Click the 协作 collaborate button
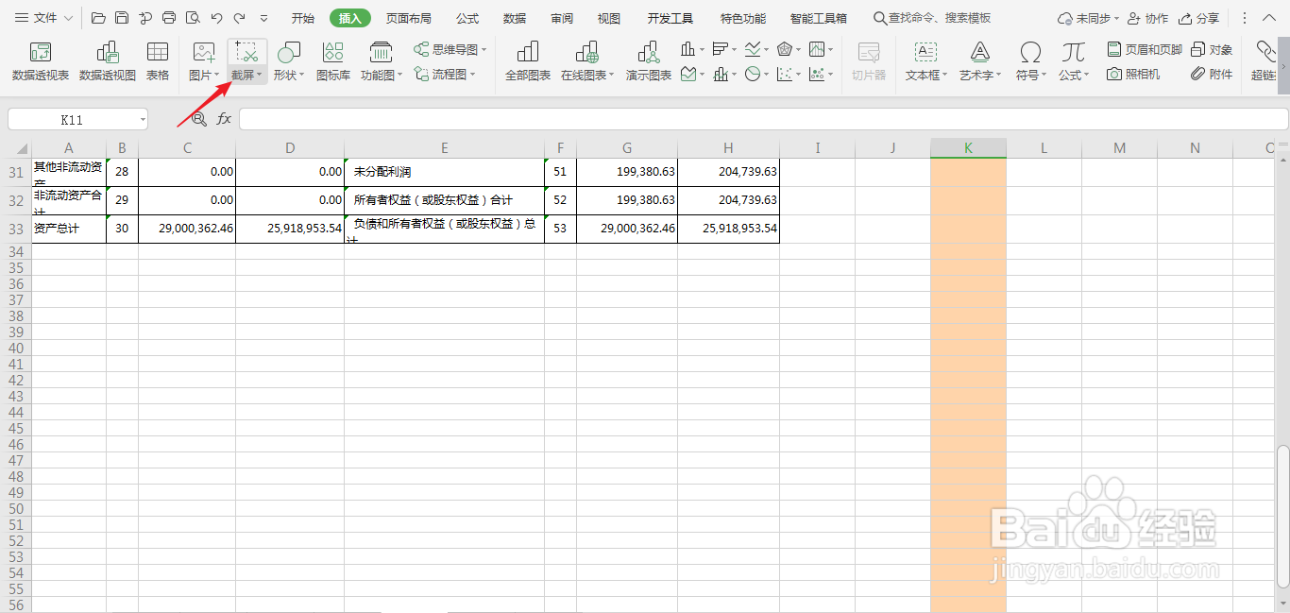The height and width of the screenshot is (613, 1290). point(1147,18)
